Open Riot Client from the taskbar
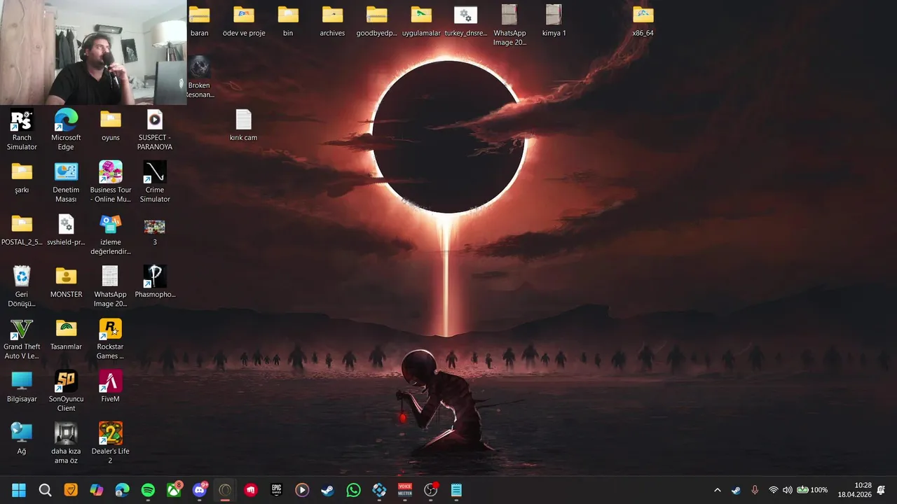This screenshot has width=897, height=504. [x=251, y=490]
